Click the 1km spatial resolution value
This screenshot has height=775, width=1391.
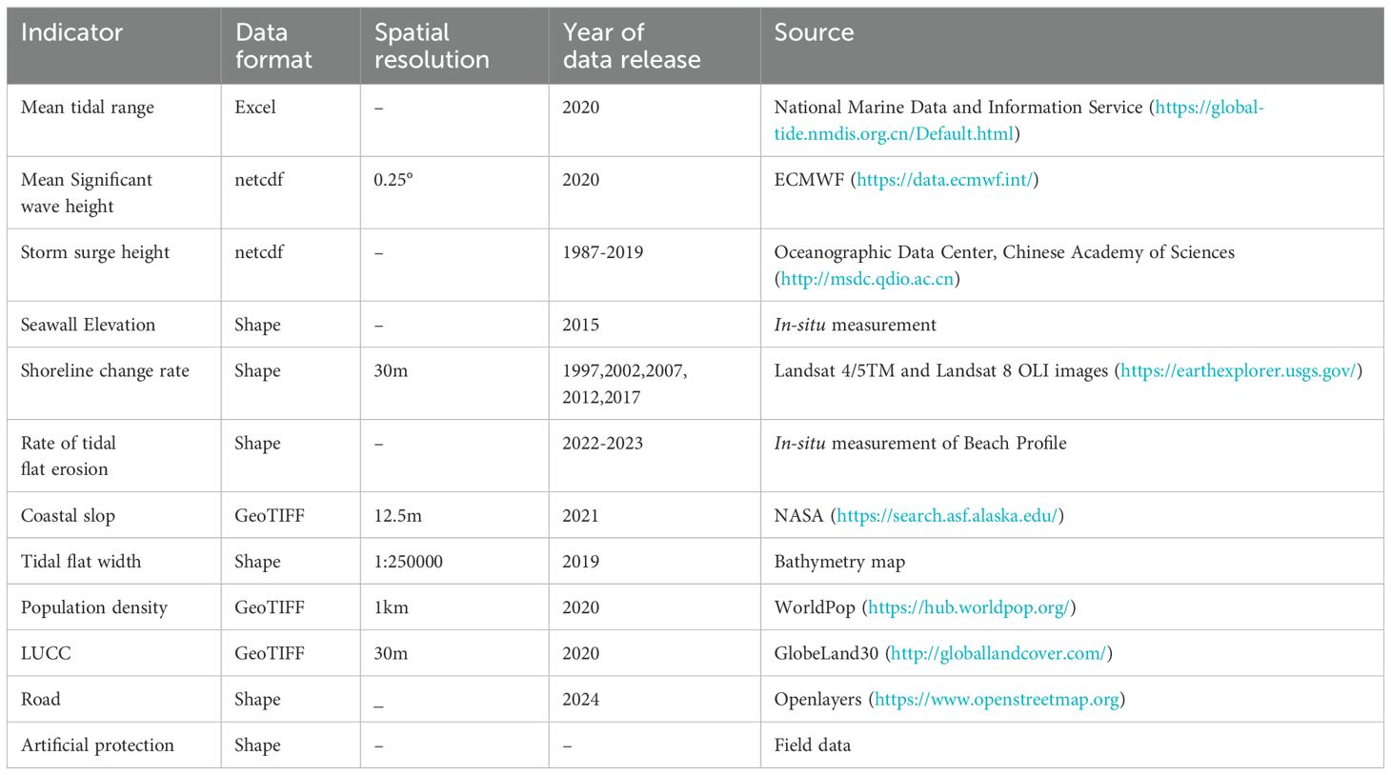coord(391,606)
